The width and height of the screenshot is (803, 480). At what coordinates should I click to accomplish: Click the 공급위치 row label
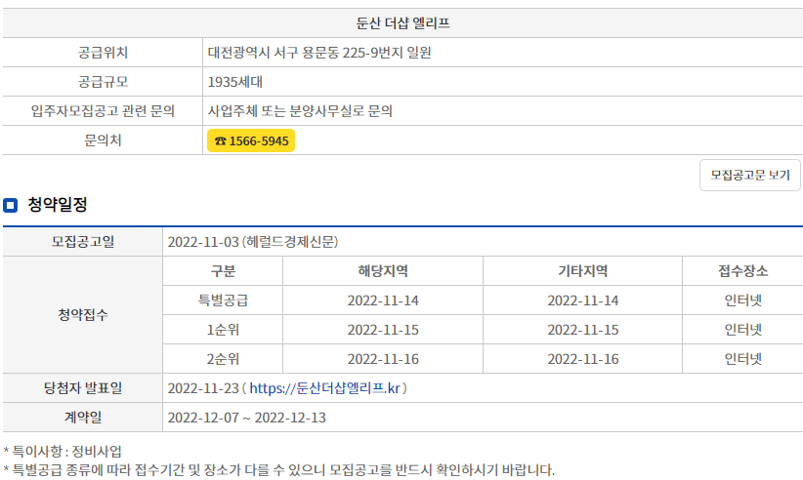(x=103, y=52)
